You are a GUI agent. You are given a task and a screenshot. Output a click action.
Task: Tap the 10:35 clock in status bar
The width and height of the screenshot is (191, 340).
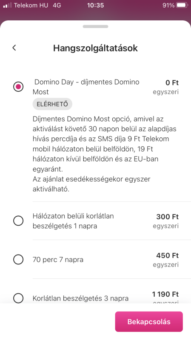(x=95, y=5)
